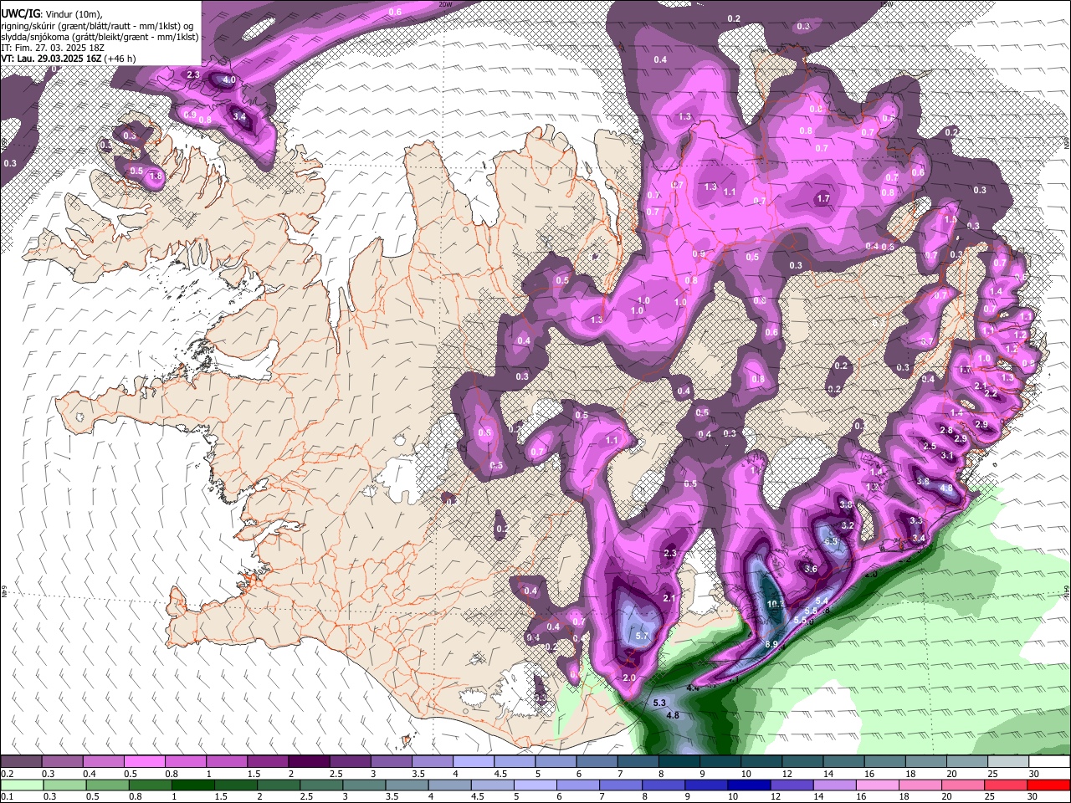This screenshot has width=1071, height=803.
Task: Click the init time 'IT: Fim. 27. 03. 2025 18Z'
Action: pos(53,48)
